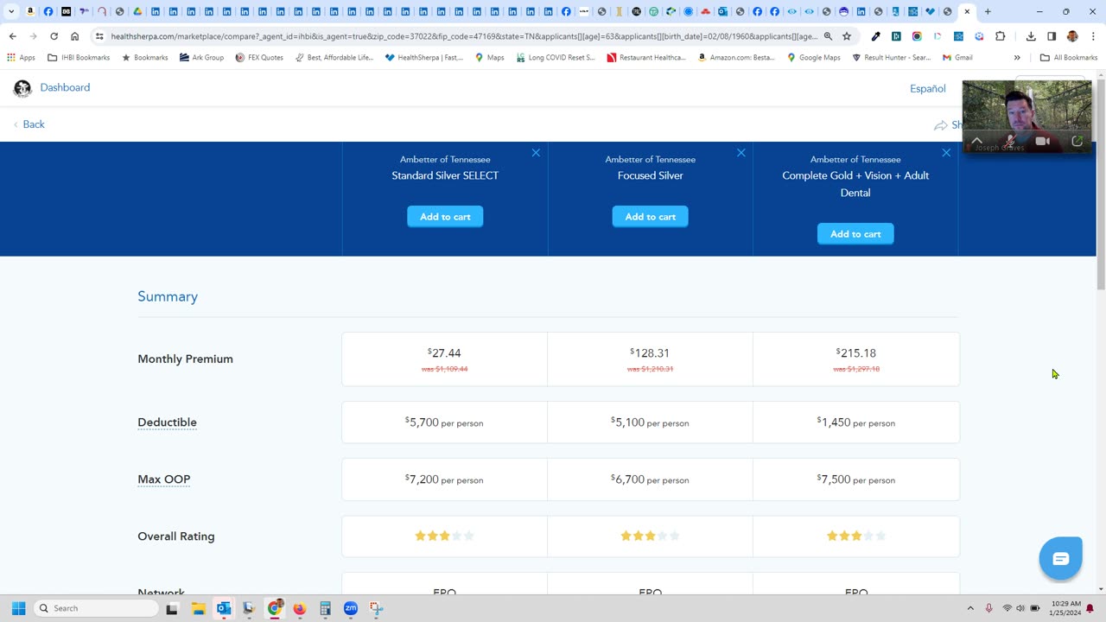The height and width of the screenshot is (622, 1106).
Task: Open Chrome three-dot menu
Action: [1091, 36]
